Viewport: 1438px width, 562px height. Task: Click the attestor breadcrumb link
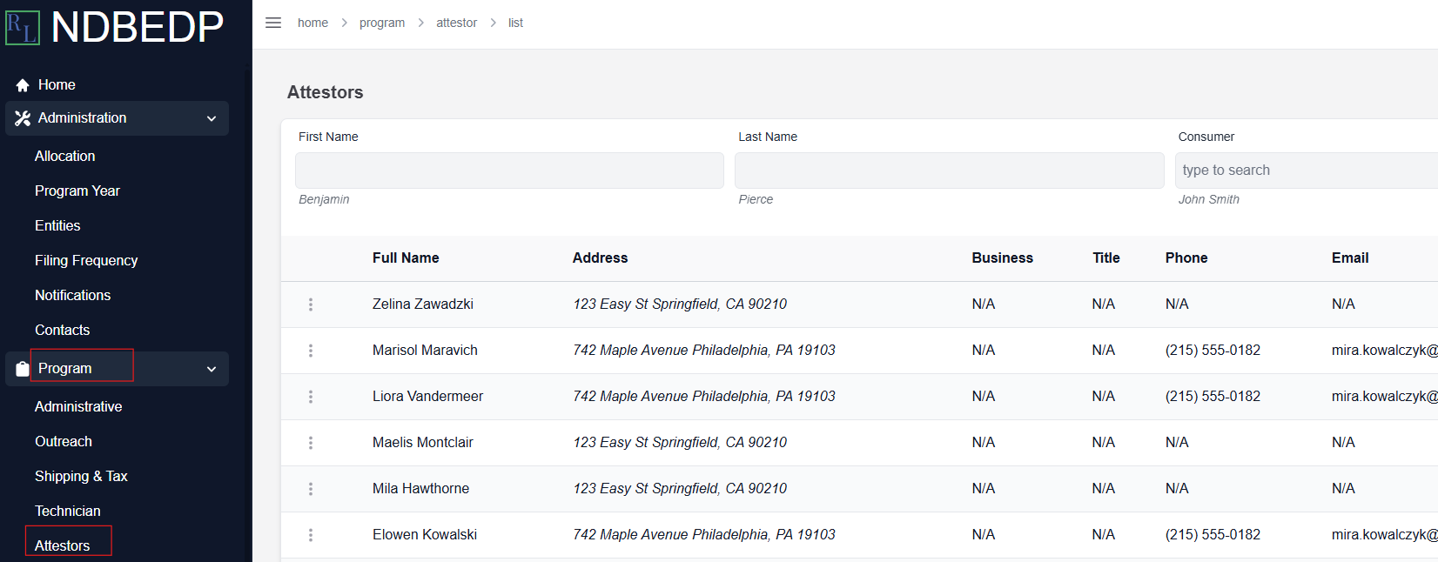(457, 23)
